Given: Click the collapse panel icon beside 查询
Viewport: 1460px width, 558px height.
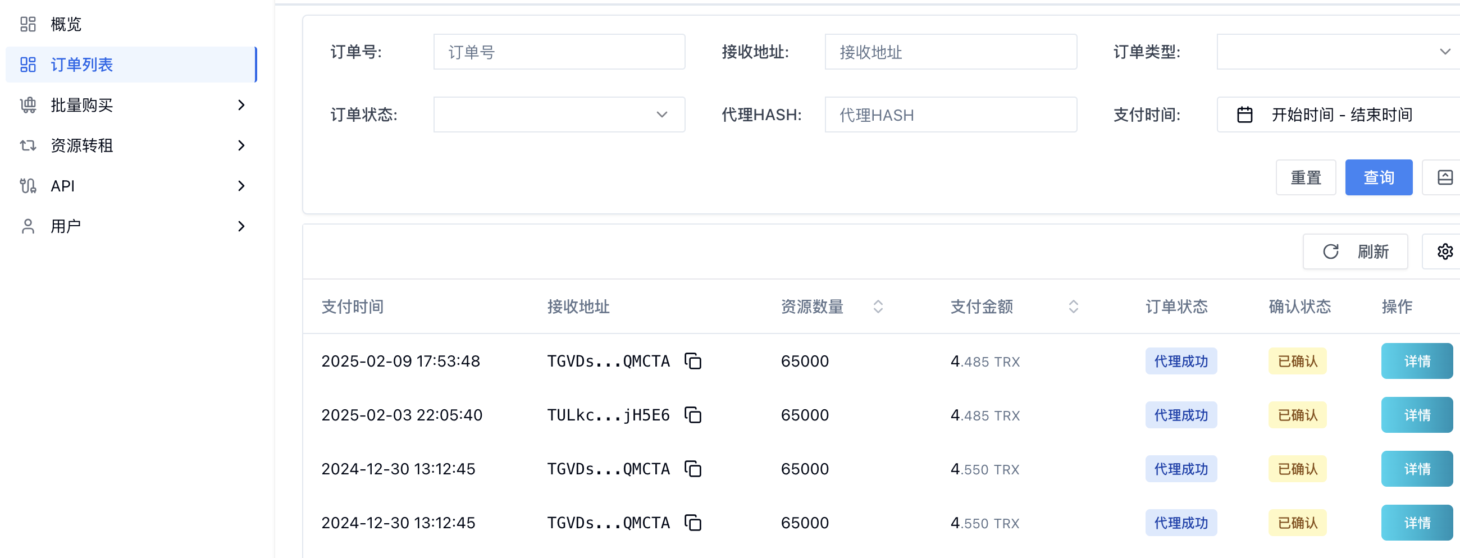Looking at the screenshot, I should tap(1445, 177).
